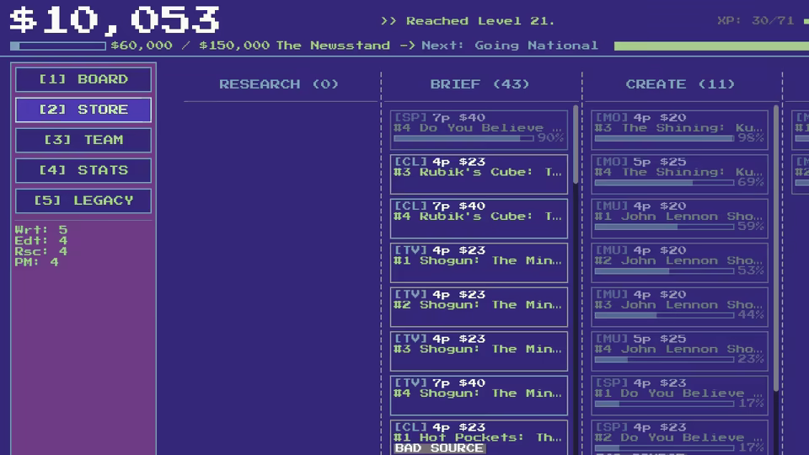
Task: Pick the [SP] #4 Do You Believe card in Brief
Action: (x=479, y=130)
